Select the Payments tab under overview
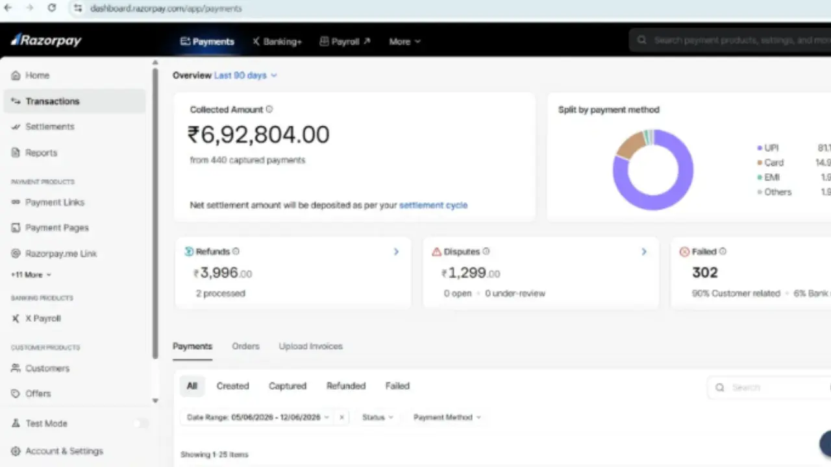Screen dimensions: 831x467 [192, 346]
